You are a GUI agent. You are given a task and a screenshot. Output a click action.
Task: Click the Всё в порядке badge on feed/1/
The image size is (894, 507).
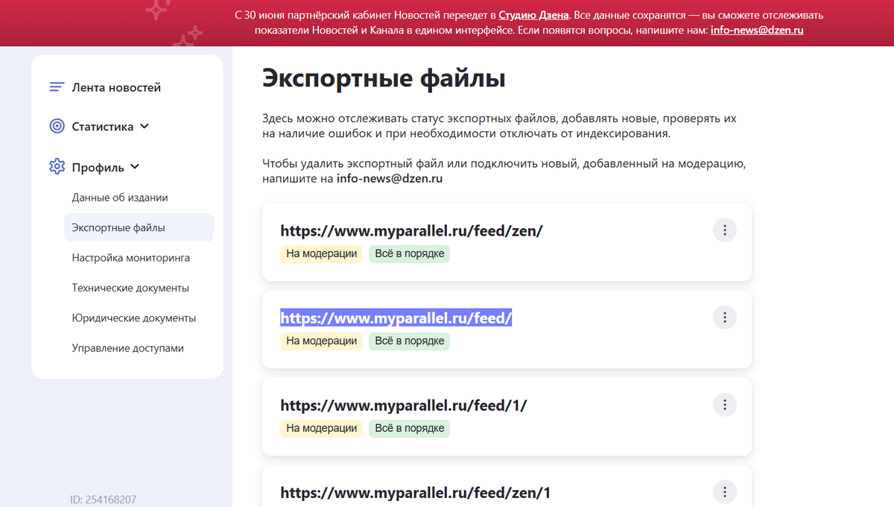(x=408, y=428)
